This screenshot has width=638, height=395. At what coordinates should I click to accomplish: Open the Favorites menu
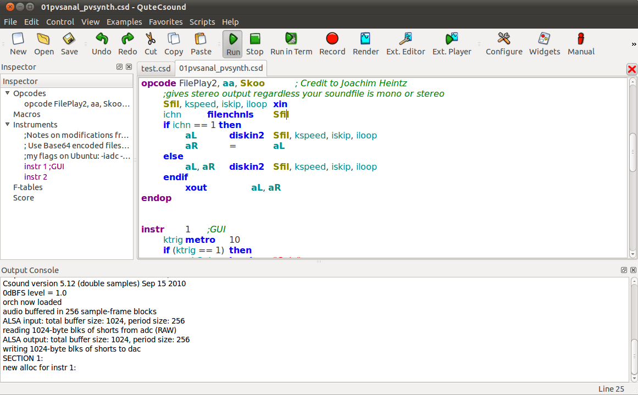(x=165, y=22)
